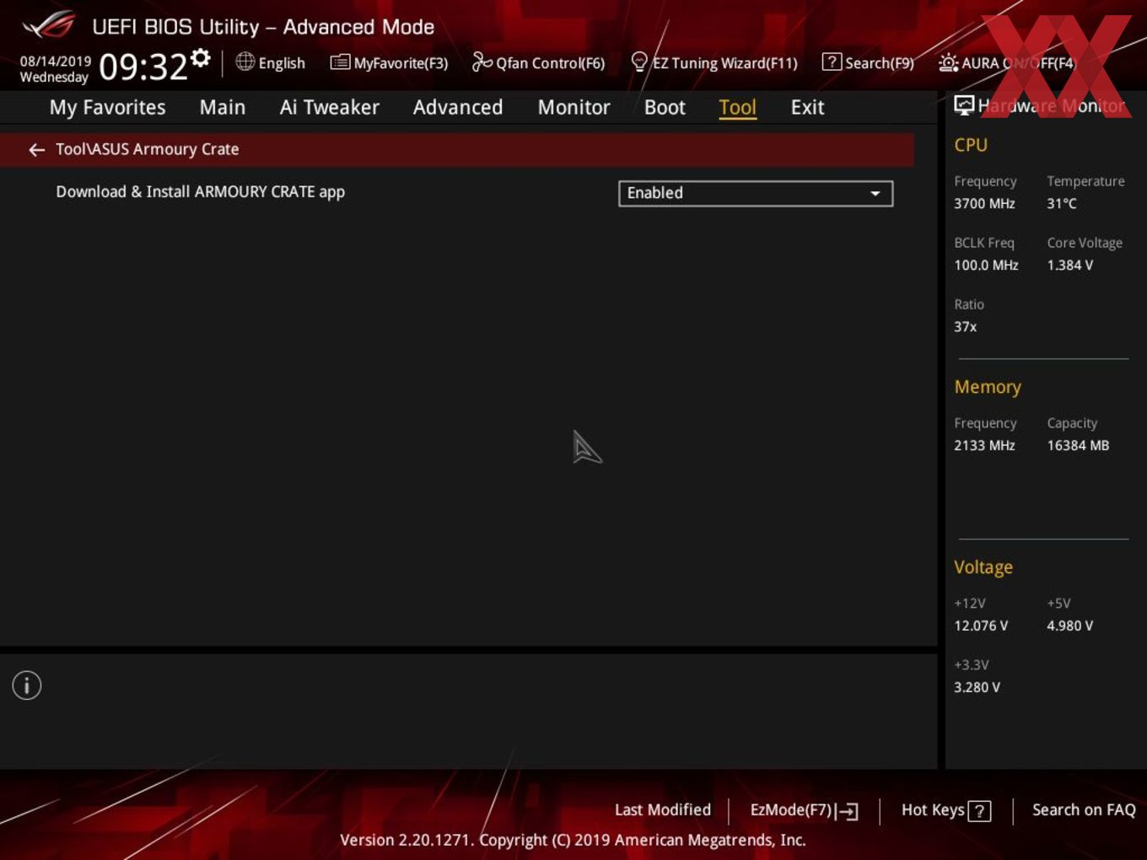Image resolution: width=1147 pixels, height=860 pixels.
Task: Click the info circle icon
Action: click(x=27, y=685)
